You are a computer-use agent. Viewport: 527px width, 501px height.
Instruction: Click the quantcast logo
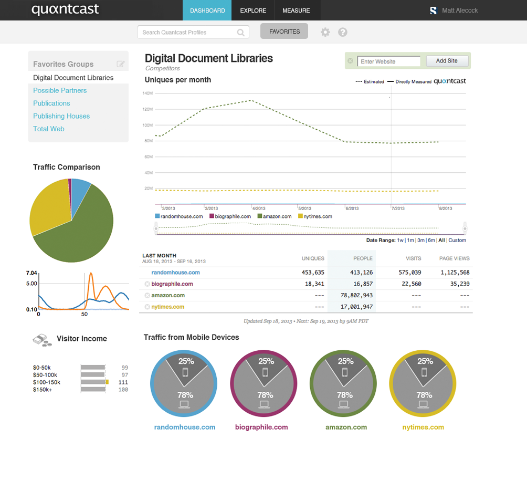click(x=65, y=9)
